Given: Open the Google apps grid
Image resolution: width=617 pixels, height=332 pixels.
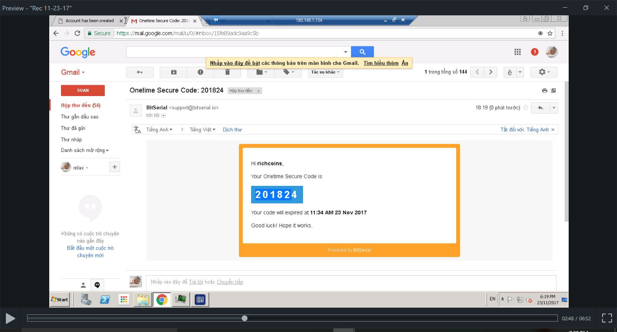Looking at the screenshot, I should (x=518, y=52).
